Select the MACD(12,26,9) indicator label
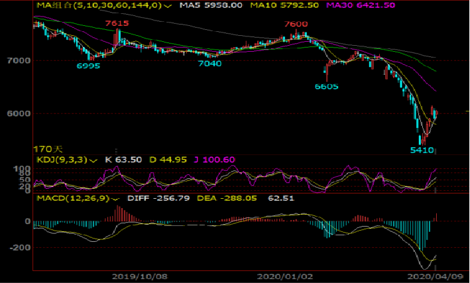Screen dimensions: 470x283 72,198
